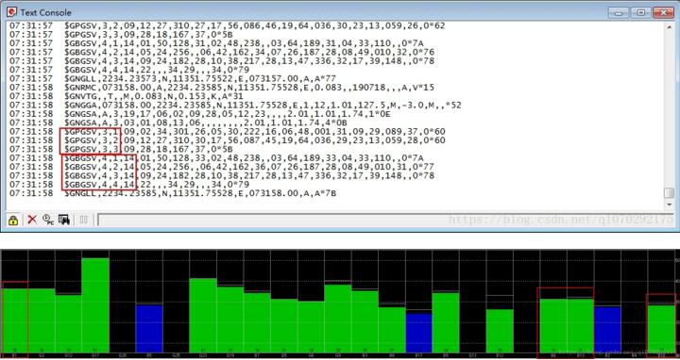Click the first blue signal bar

pos(149,328)
